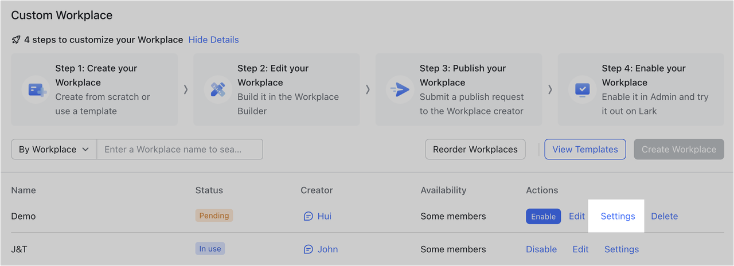Image resolution: width=734 pixels, height=266 pixels.
Task: Click the Custom Workplace heading
Action: (62, 15)
